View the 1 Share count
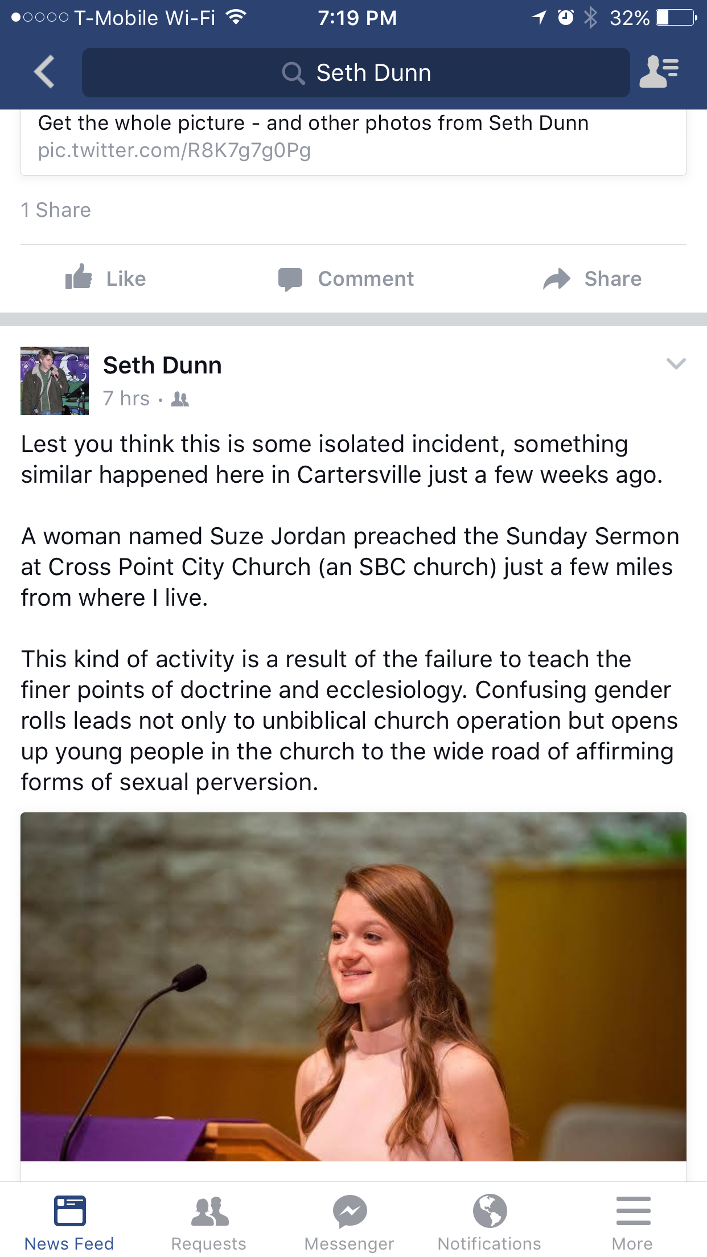The width and height of the screenshot is (707, 1257). [56, 210]
